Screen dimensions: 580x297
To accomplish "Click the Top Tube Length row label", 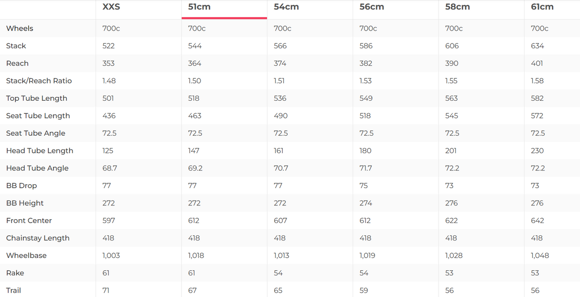I will [x=36, y=98].
